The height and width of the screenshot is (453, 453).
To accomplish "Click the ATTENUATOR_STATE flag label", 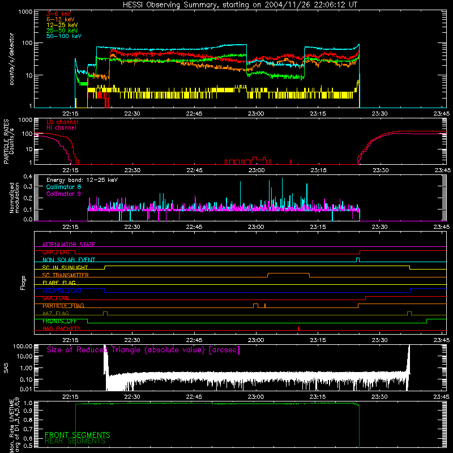I will 69,245.
